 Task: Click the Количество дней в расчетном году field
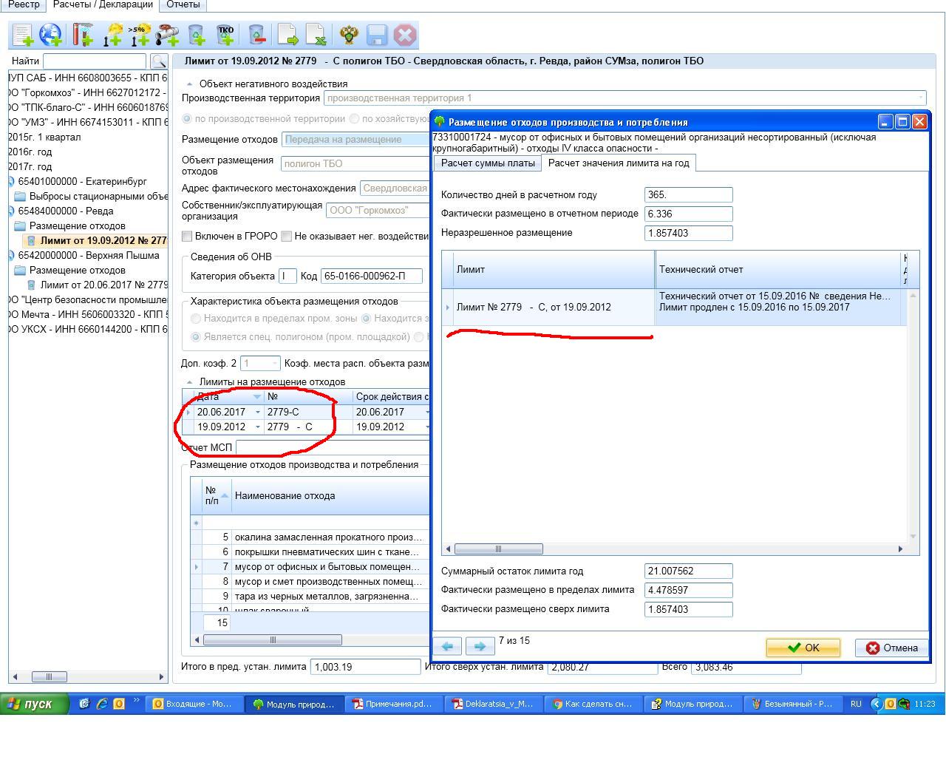688,195
